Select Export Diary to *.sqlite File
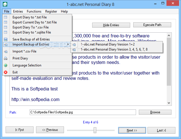 (37, 32)
